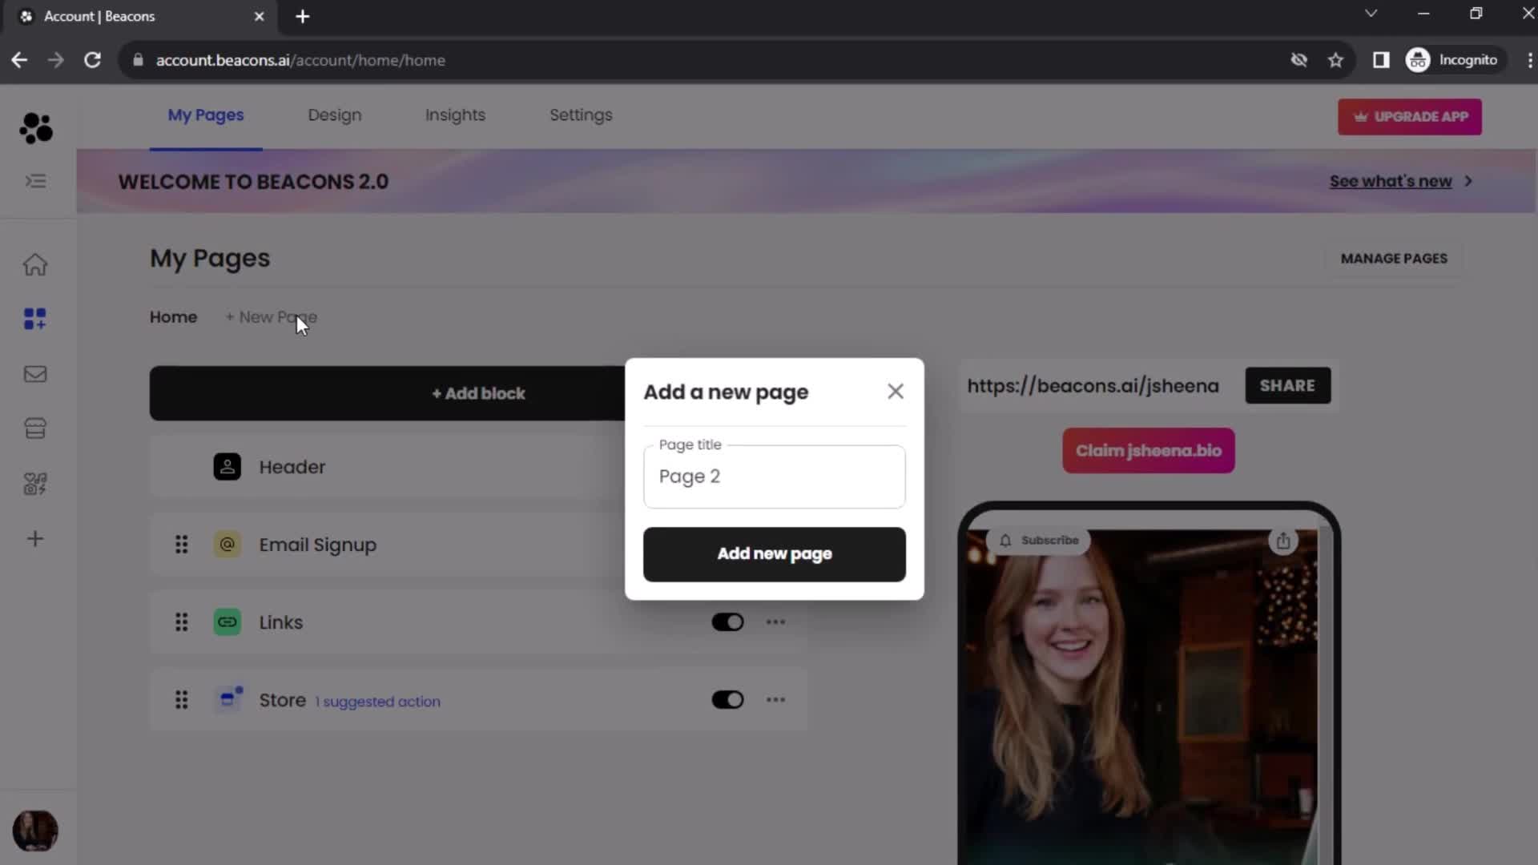Click the Incognito profile indicator
The width and height of the screenshot is (1538, 865).
tap(1453, 60)
